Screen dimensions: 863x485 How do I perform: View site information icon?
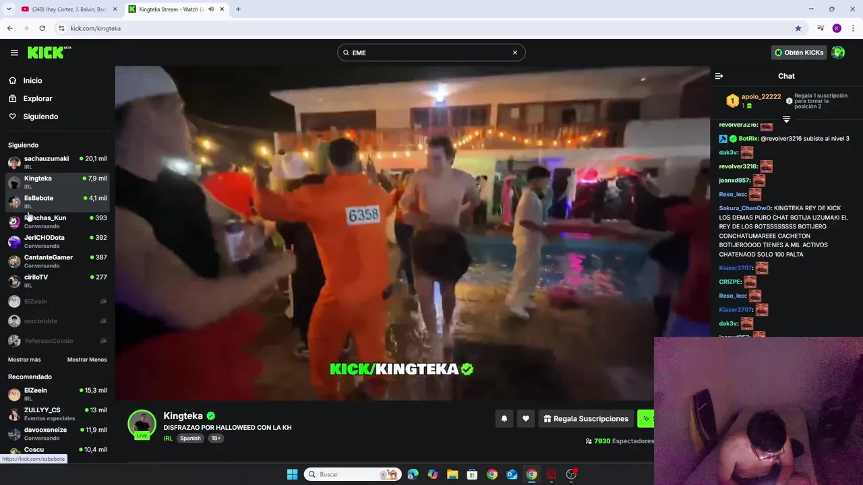click(61, 28)
